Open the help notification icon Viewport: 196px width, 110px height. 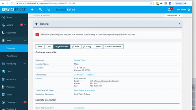click(169, 10)
